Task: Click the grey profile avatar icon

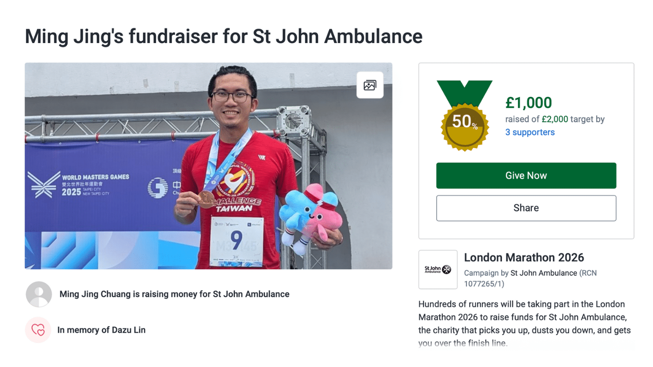Action: [39, 295]
